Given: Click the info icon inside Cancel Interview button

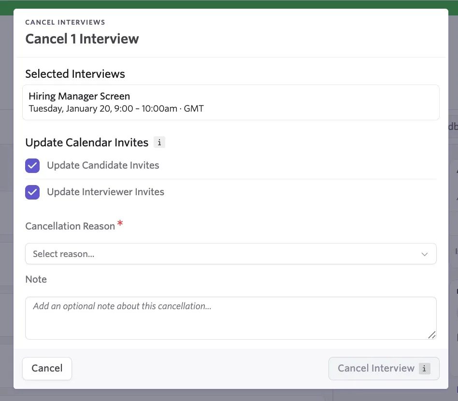Looking at the screenshot, I should pyautogui.click(x=424, y=368).
